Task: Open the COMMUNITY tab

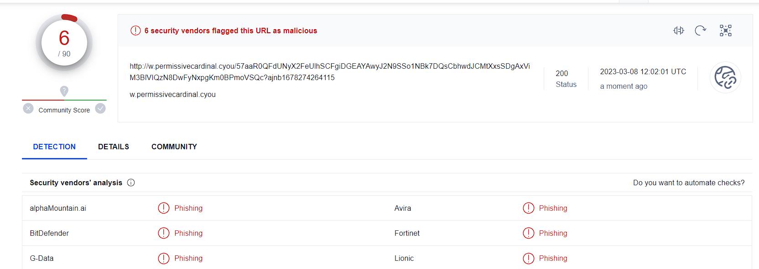Action: (174, 147)
